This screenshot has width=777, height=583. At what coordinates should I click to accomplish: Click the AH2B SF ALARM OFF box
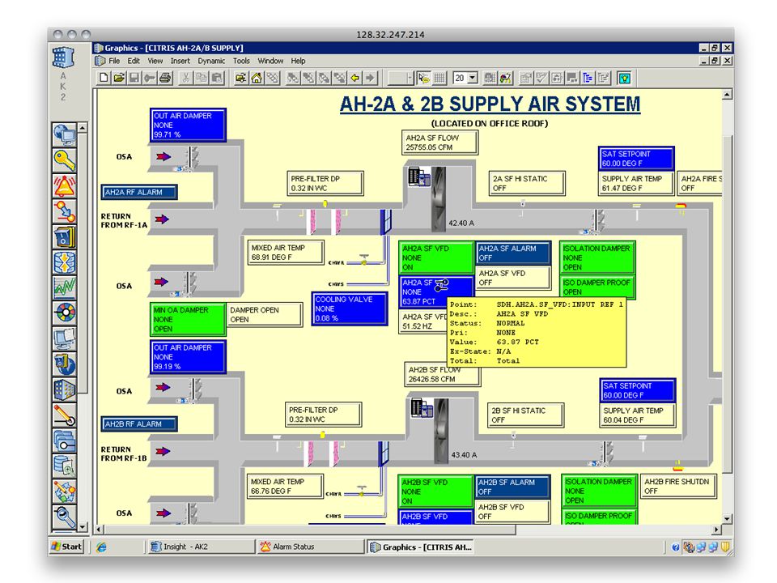[x=513, y=487]
